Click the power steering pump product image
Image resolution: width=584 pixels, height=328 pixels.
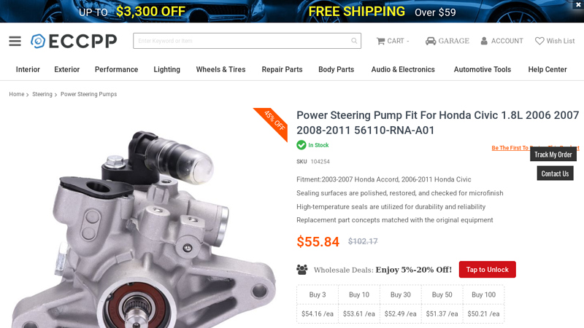[145, 223]
